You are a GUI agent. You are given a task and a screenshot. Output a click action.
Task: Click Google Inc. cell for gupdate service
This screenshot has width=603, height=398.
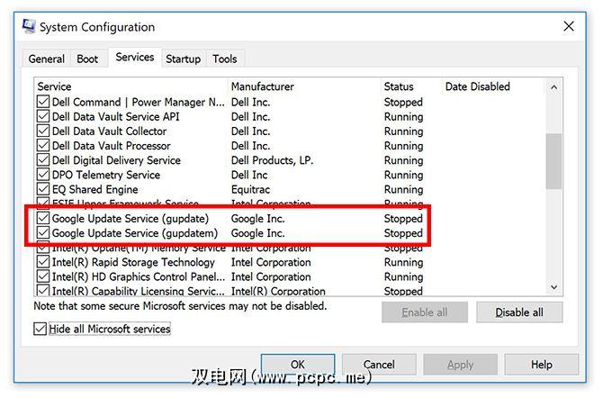point(257,218)
